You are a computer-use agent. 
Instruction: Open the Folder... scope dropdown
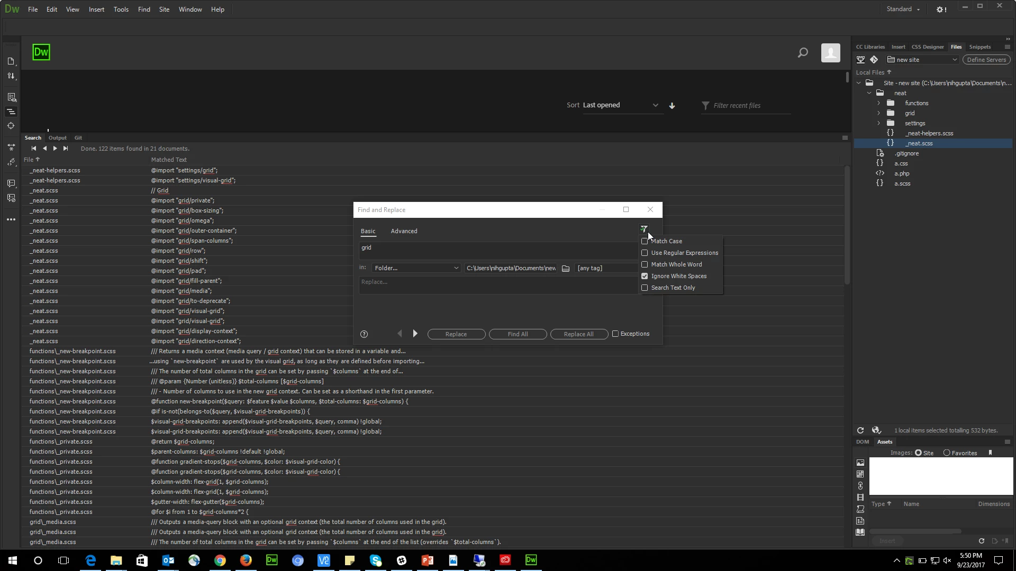(416, 269)
